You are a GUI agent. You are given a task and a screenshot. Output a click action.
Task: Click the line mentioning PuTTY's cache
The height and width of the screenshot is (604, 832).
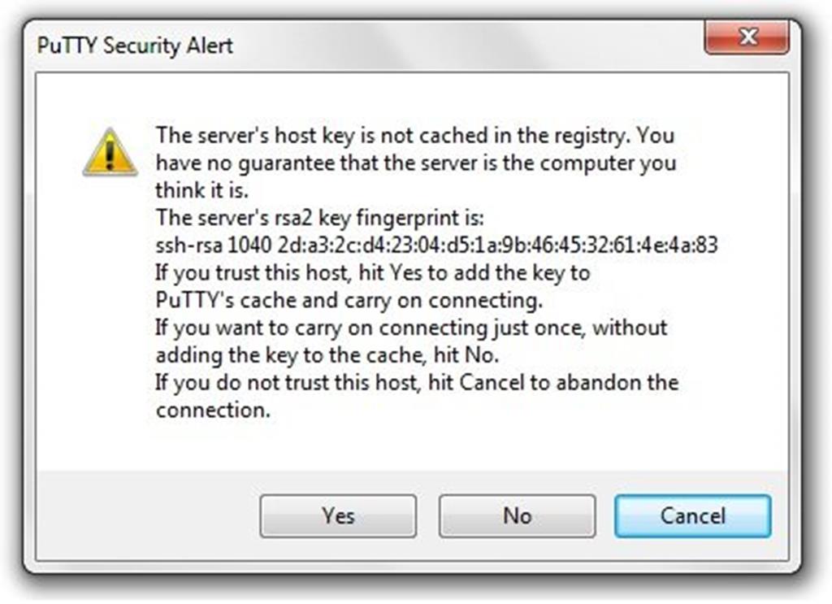click(x=349, y=300)
